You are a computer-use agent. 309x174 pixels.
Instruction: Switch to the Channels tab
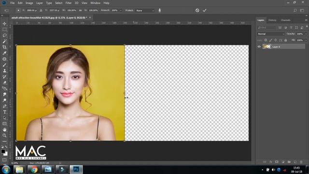pyautogui.click(x=285, y=20)
